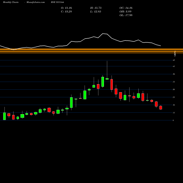Click the 6 price axis label
183x183 pixels.
(x=173, y=120)
